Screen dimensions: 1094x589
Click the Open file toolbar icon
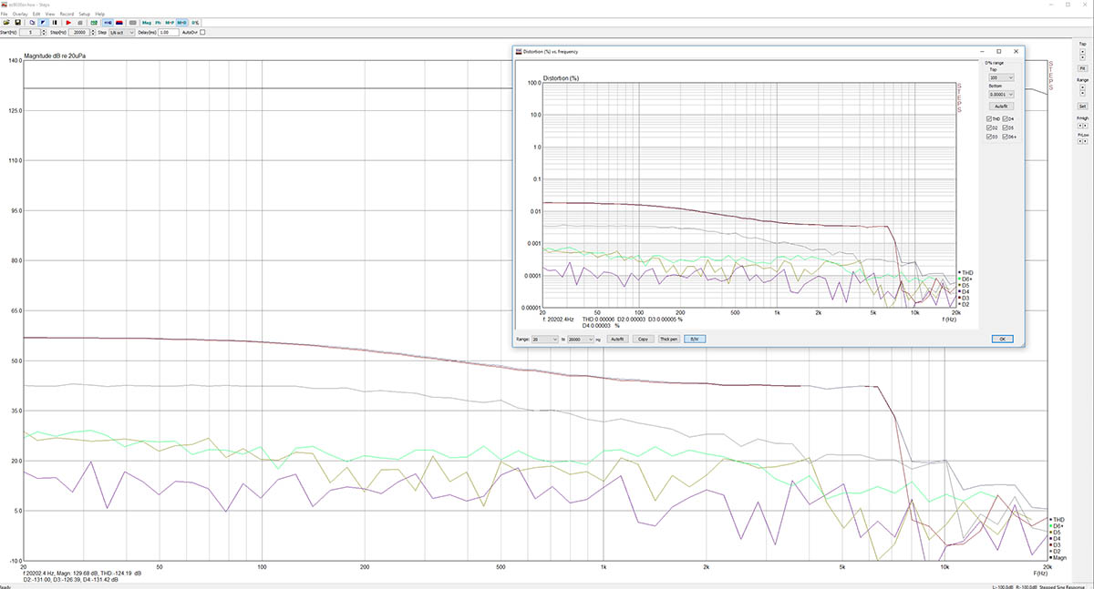[x=6, y=23]
